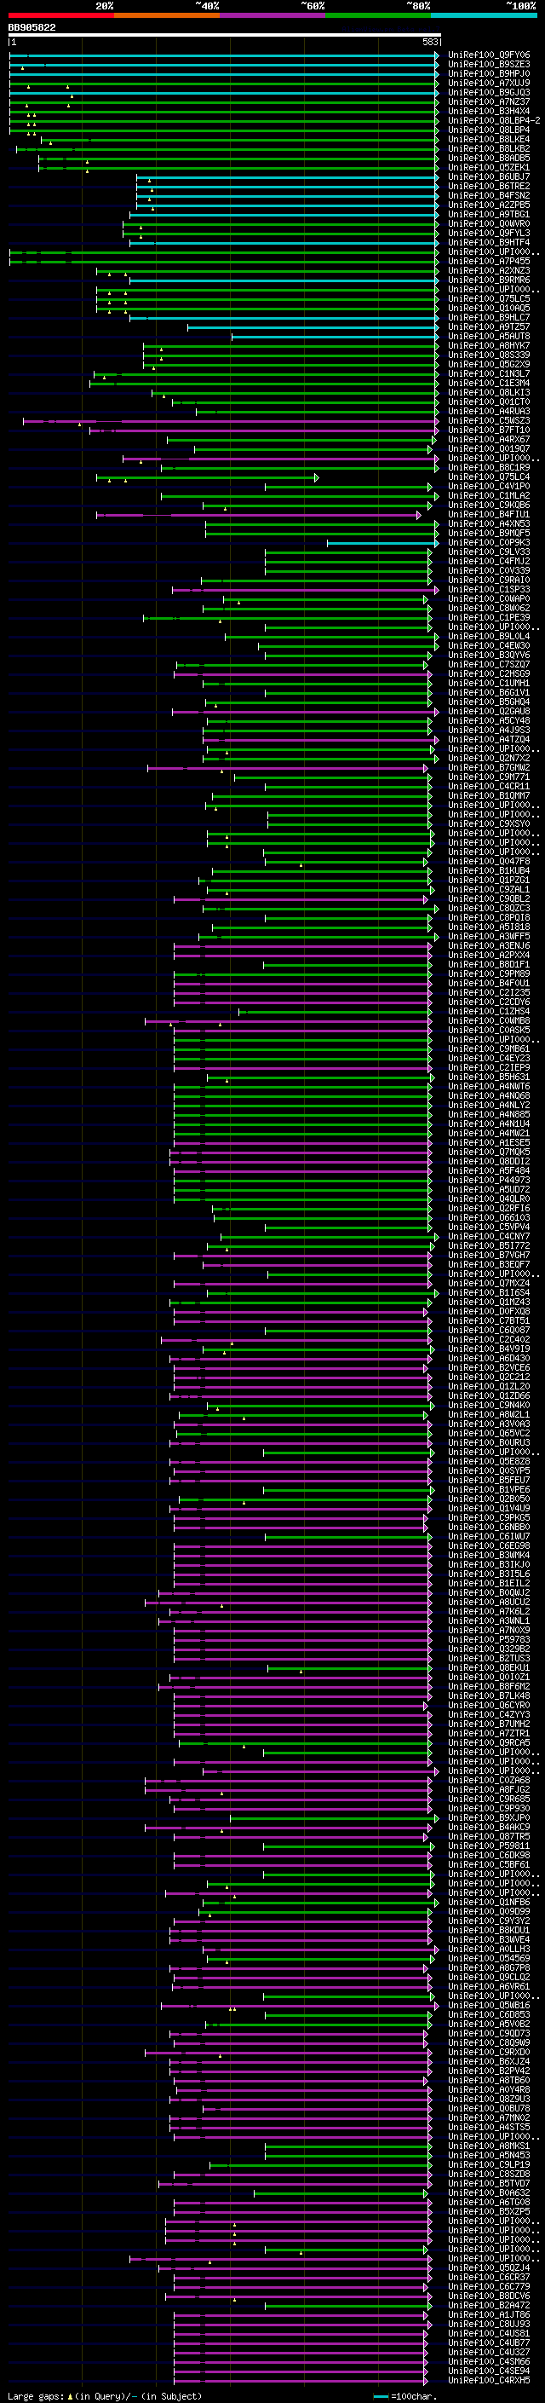Select hit label UniRef100_C1MLA2
This screenshot has width=545, height=2403.
pyautogui.click(x=488, y=495)
